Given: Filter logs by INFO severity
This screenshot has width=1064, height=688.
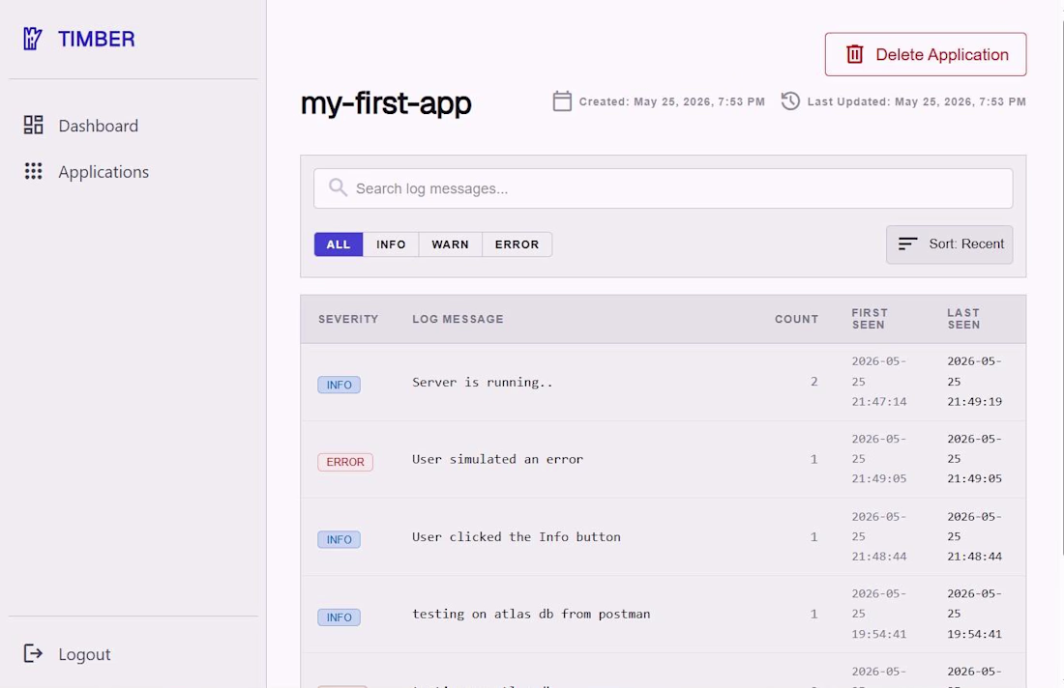Looking at the screenshot, I should (391, 244).
